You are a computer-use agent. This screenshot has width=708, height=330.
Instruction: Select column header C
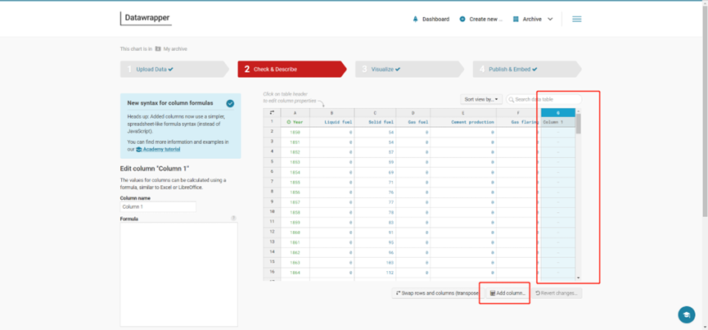[x=375, y=113]
